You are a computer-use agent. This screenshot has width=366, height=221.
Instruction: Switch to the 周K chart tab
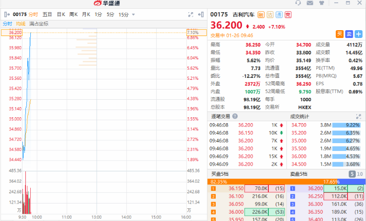[73, 15]
